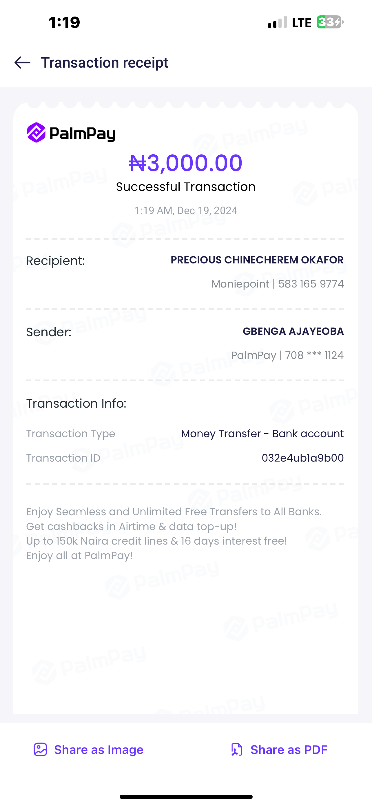Tap the home indicator bar at bottom
Screen dimensions: 372x806
[186, 797]
